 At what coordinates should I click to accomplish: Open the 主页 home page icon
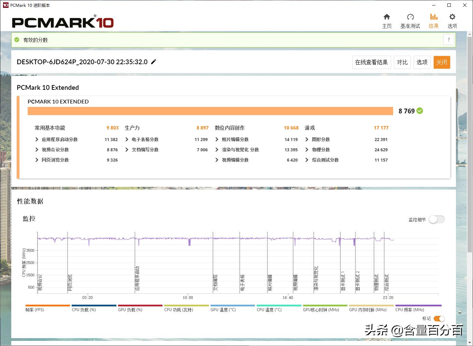click(x=387, y=20)
